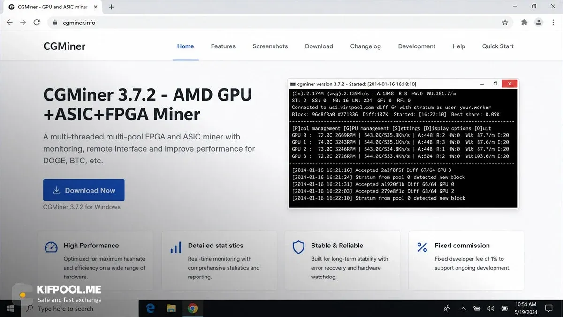
Task: Click the Fixed commission card heading
Action: coord(462,245)
